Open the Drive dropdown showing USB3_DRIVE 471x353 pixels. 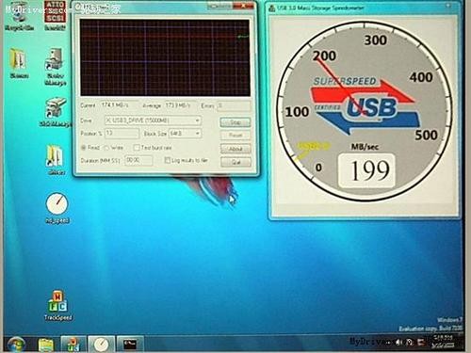click(153, 120)
